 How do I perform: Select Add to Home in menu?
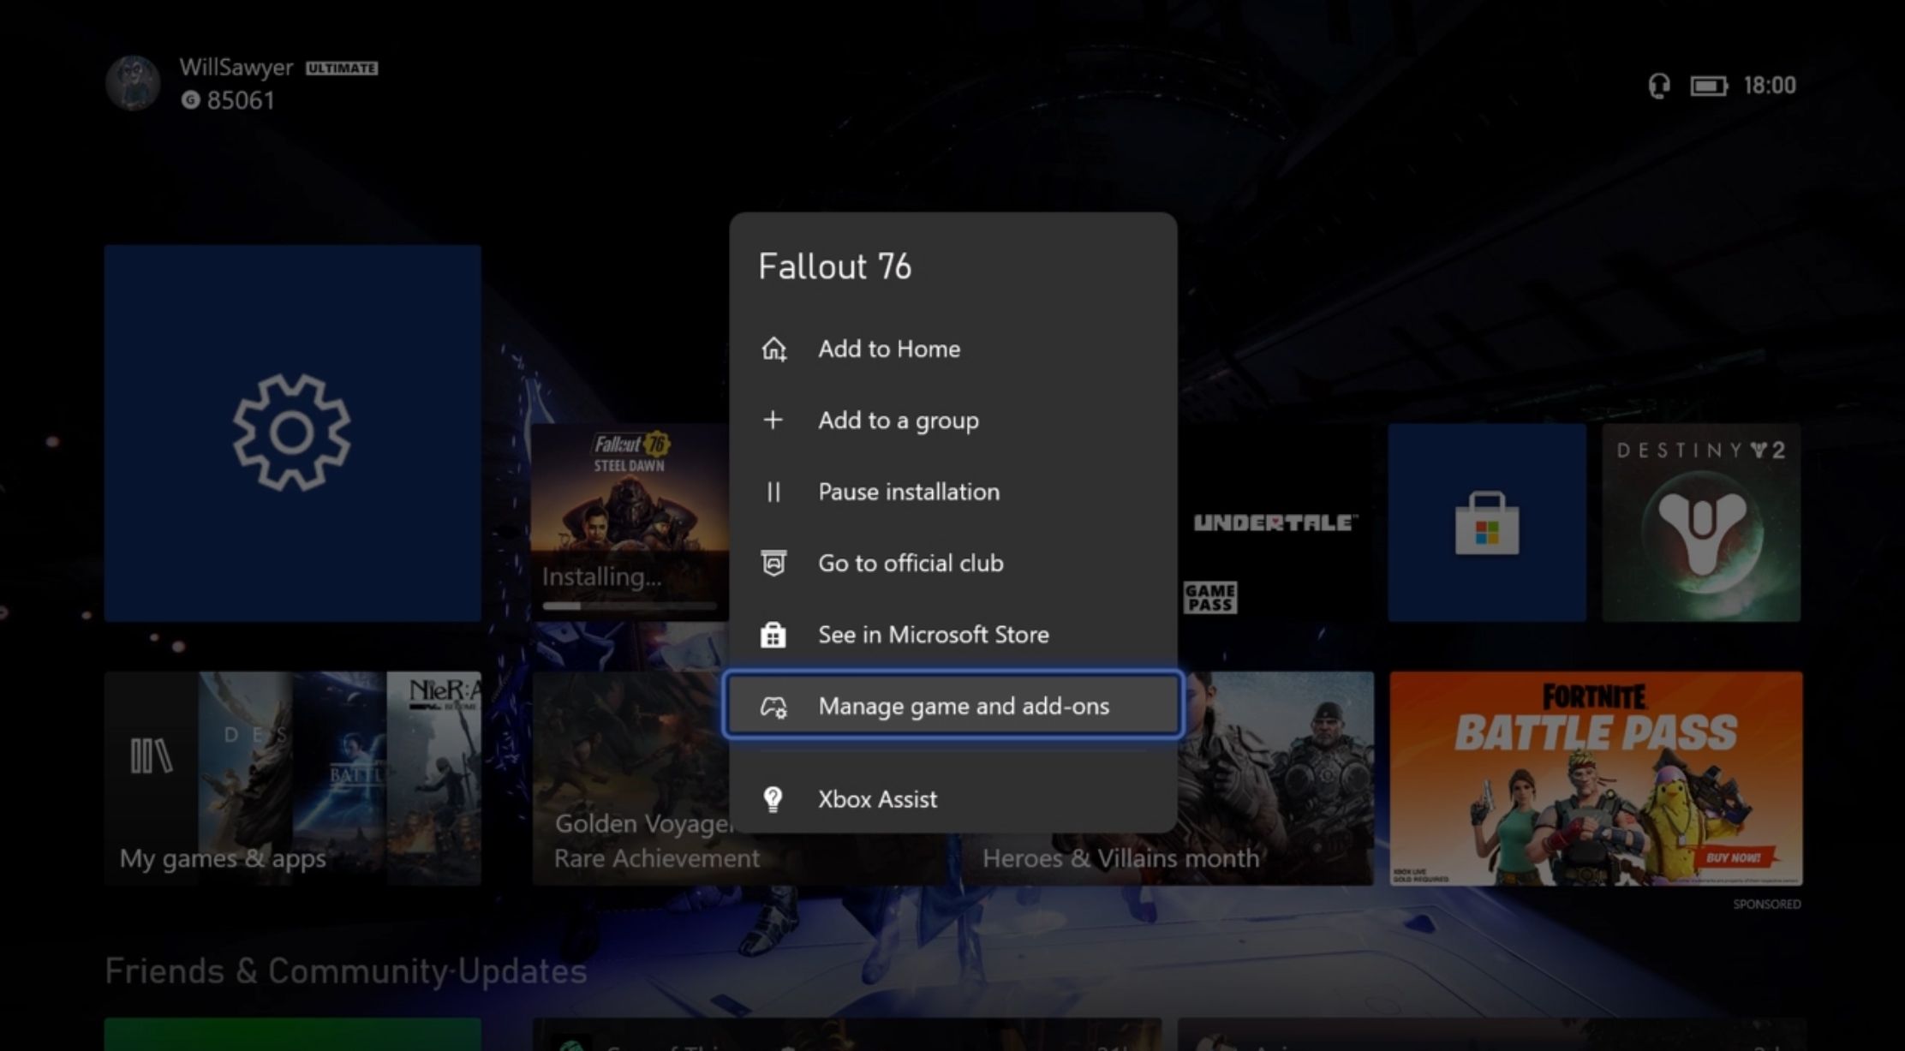coord(953,349)
